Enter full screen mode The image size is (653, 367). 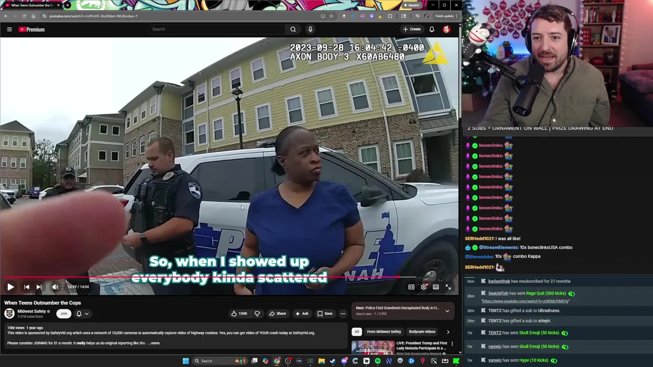pyautogui.click(x=448, y=287)
